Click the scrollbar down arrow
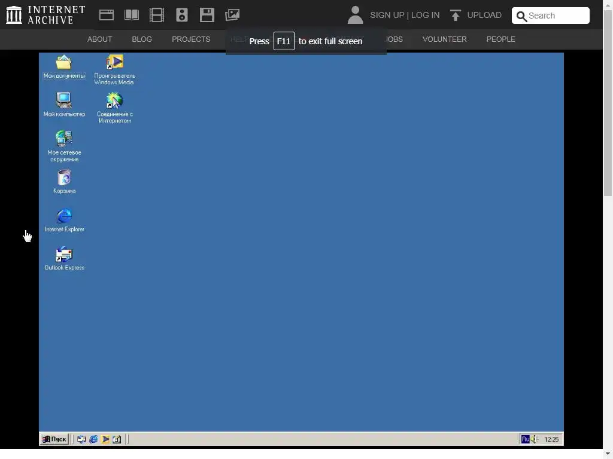This screenshot has width=613, height=459. tap(608, 454)
